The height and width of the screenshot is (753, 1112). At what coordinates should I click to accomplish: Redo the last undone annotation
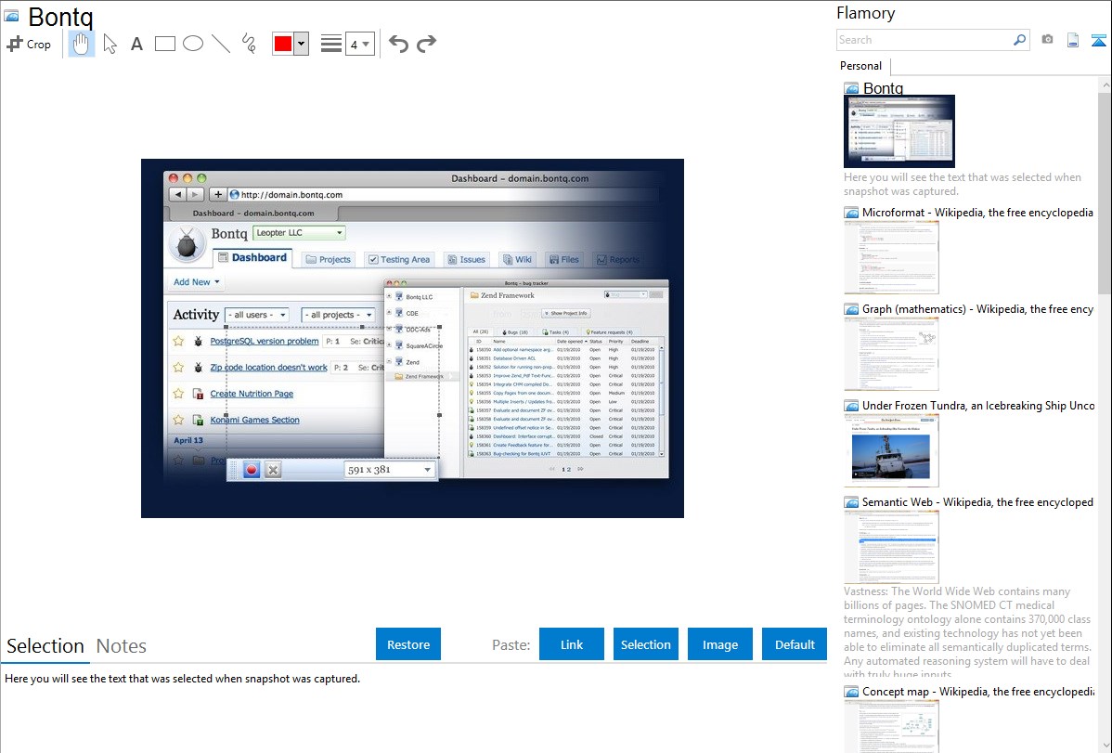coord(426,44)
